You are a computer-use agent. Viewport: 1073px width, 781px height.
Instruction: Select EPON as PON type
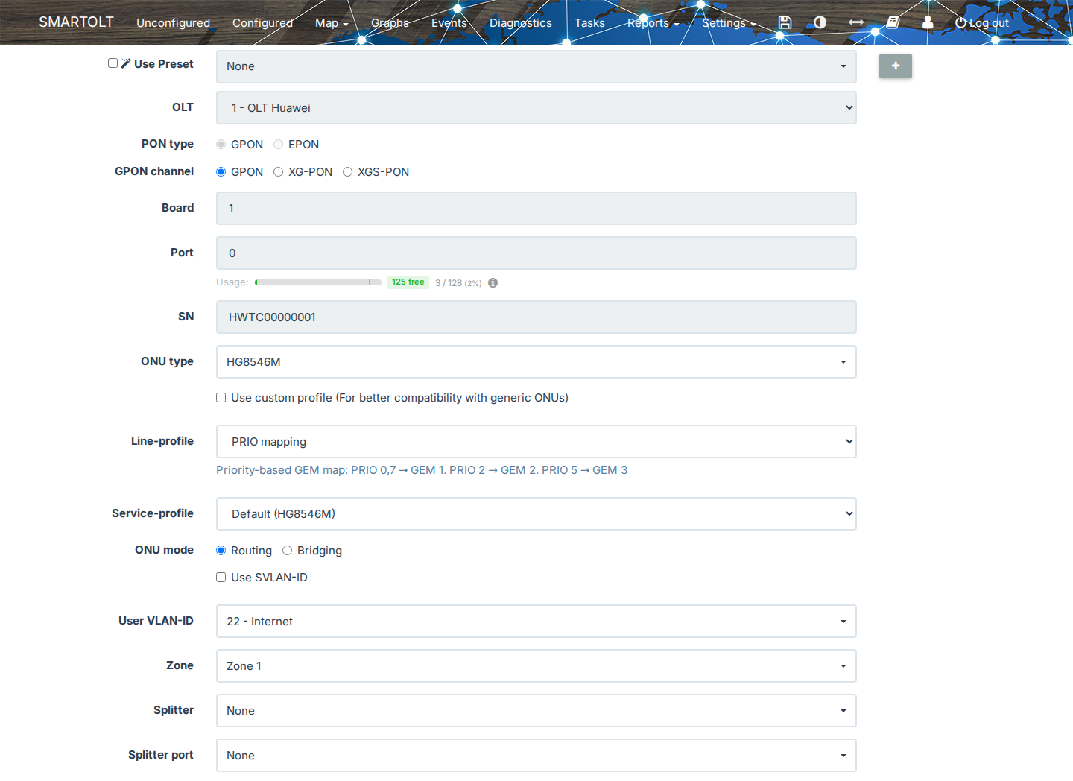tap(278, 144)
